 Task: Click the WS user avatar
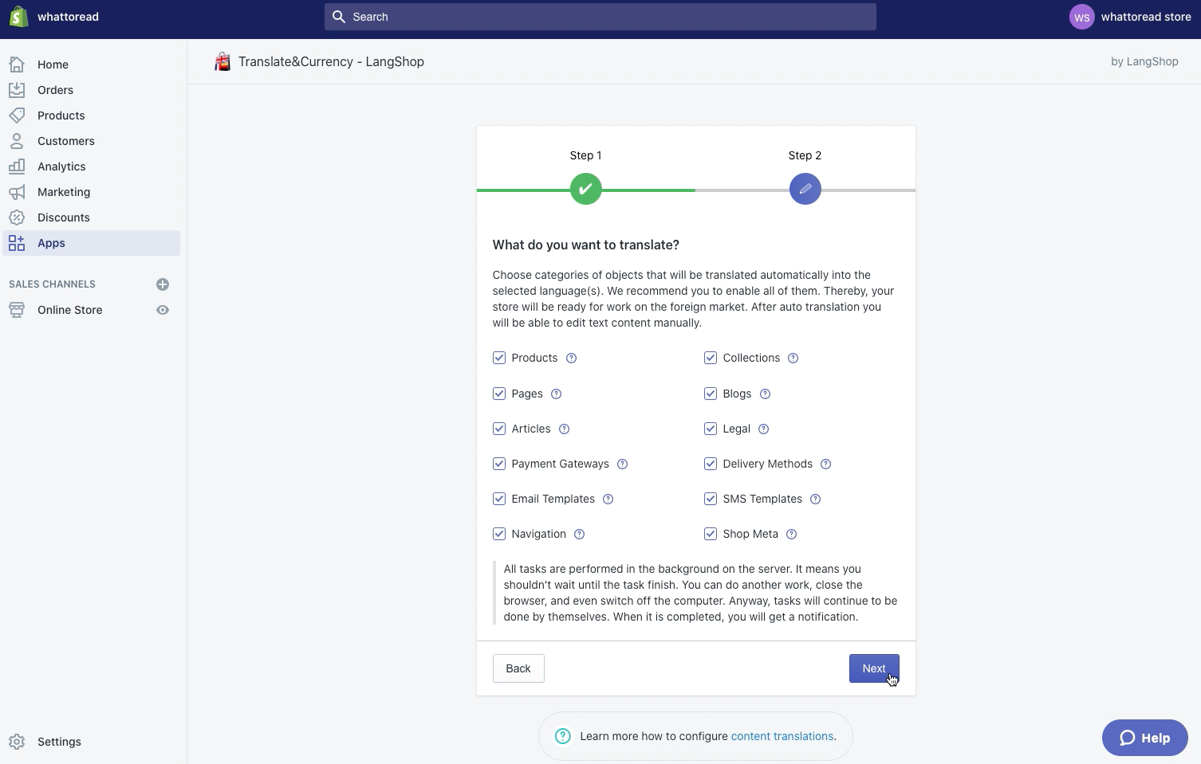1082,17
